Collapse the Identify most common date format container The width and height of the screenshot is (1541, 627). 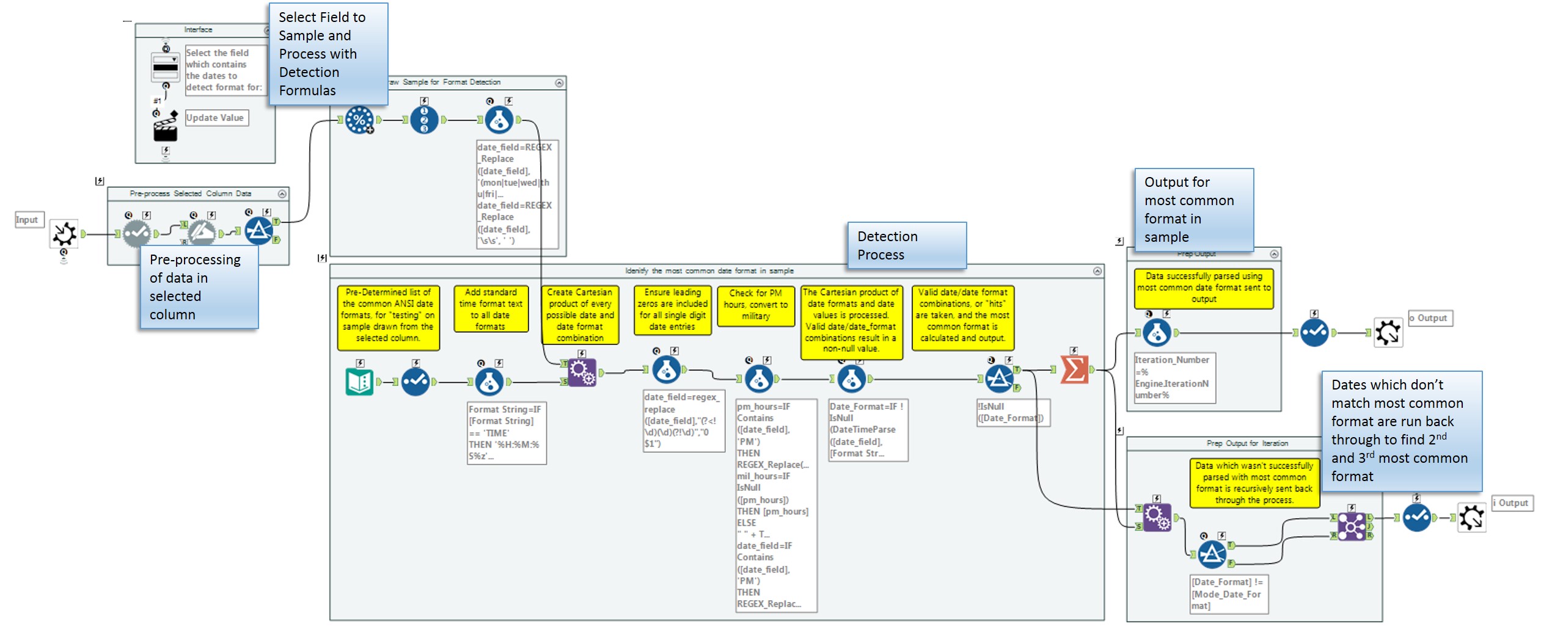(1097, 271)
